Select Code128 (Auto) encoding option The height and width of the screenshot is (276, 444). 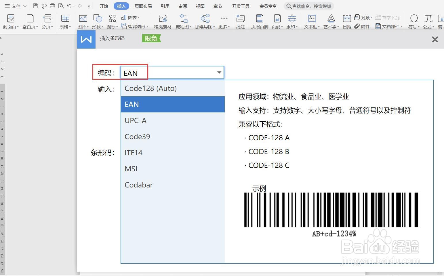173,88
